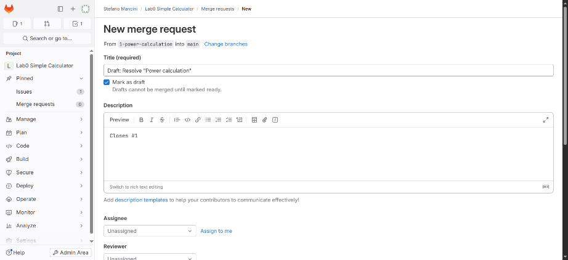
Task: Apply italic text formatting
Action: [152, 120]
